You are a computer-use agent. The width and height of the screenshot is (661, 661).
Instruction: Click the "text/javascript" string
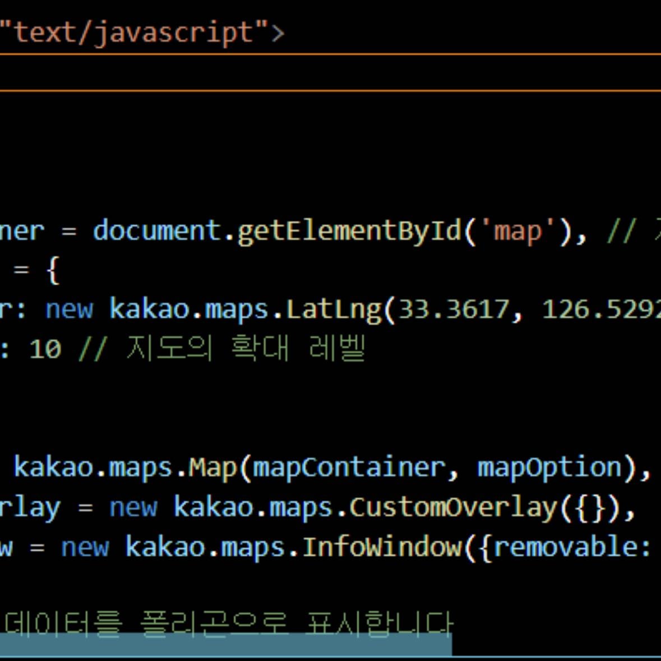[x=134, y=33]
